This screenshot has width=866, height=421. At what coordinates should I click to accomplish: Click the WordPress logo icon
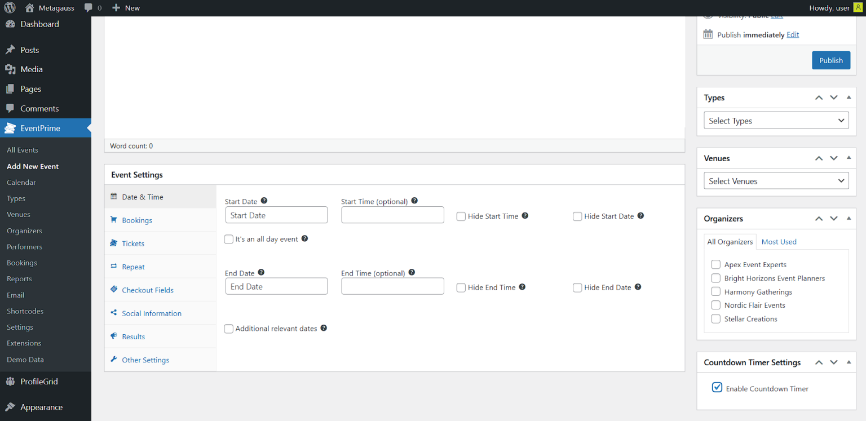click(x=10, y=8)
